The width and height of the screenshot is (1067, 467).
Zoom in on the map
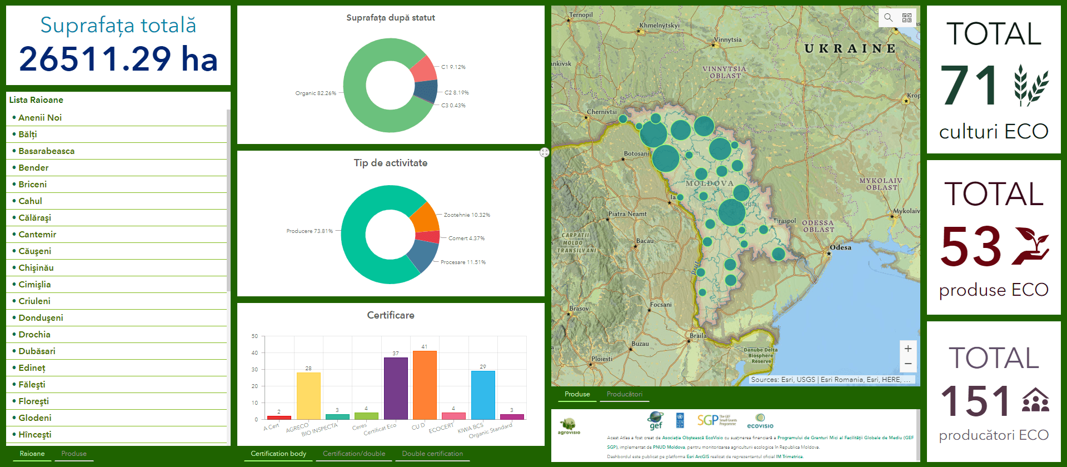pos(908,349)
